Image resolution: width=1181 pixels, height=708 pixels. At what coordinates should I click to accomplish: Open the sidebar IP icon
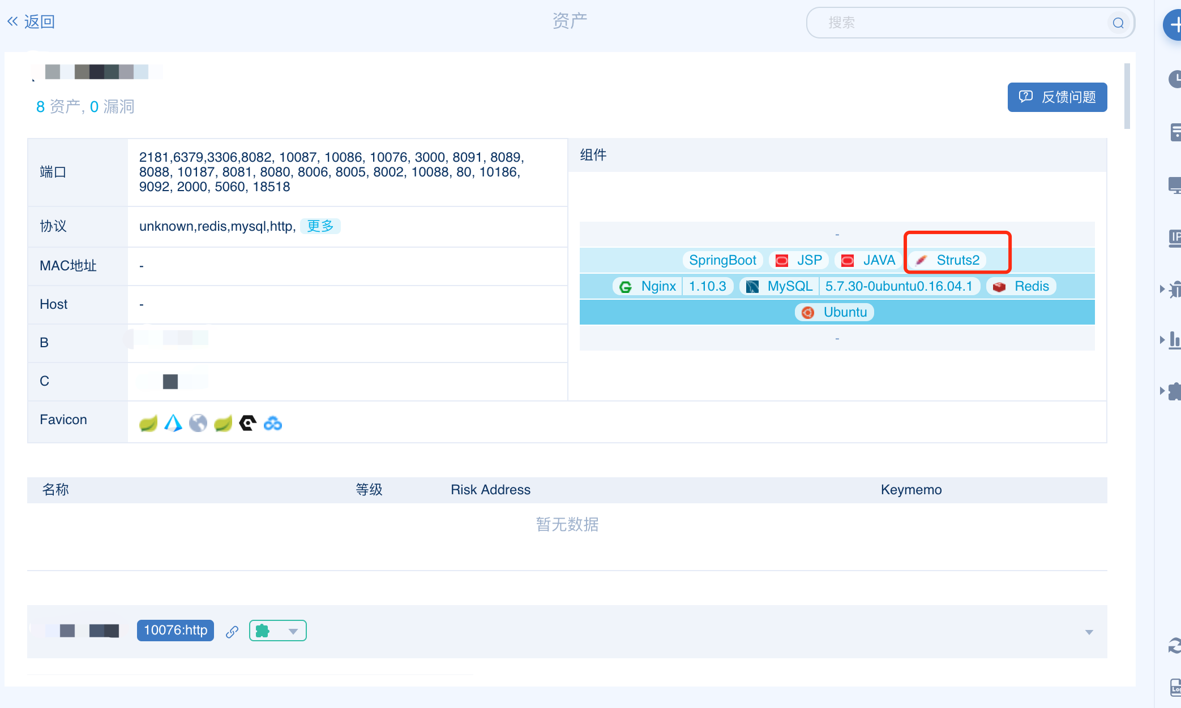1175,238
